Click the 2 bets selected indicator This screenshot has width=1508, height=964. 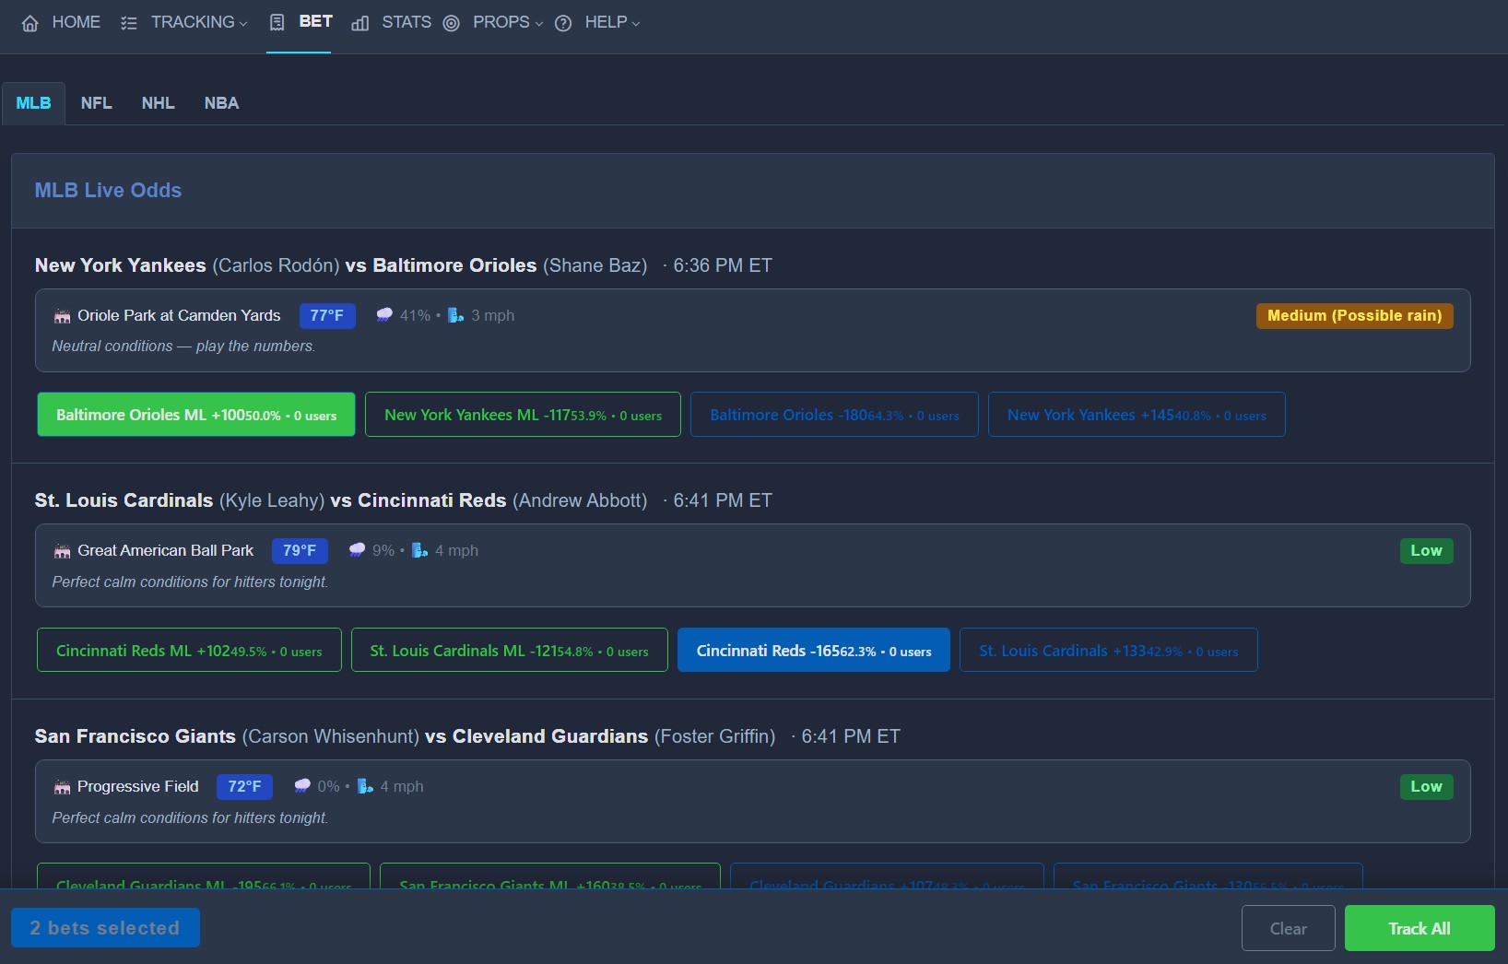click(105, 928)
